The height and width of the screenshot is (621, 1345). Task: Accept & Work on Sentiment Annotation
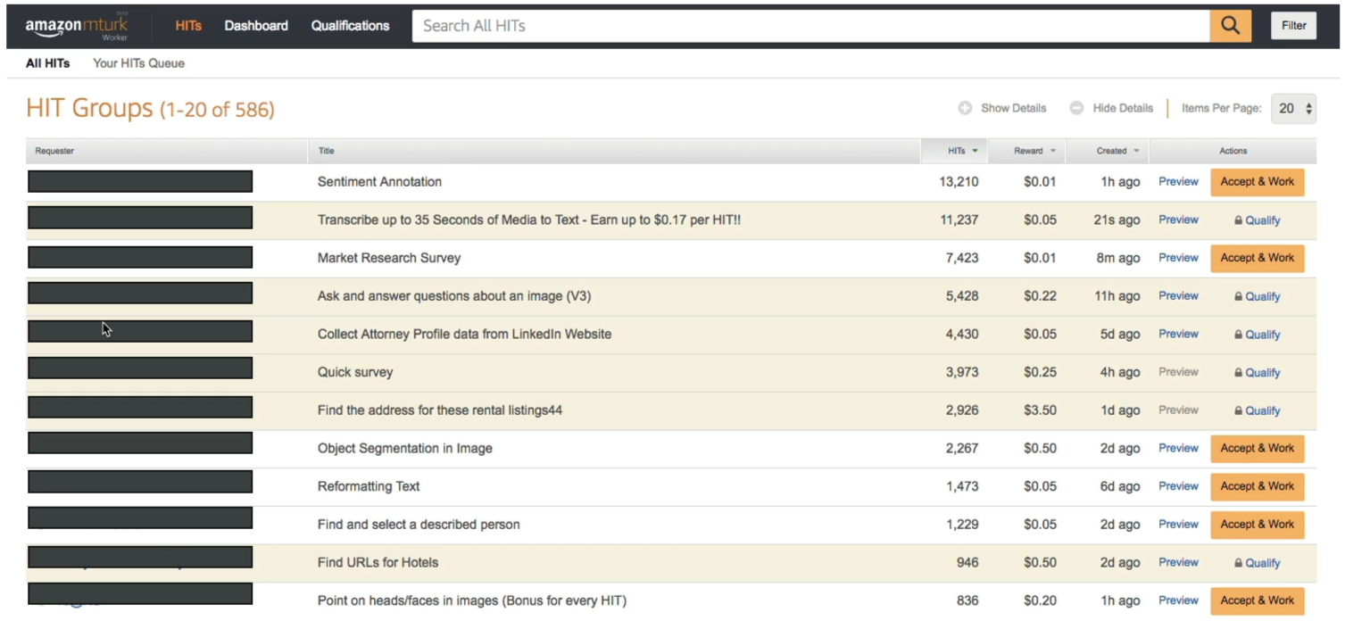[1257, 182]
